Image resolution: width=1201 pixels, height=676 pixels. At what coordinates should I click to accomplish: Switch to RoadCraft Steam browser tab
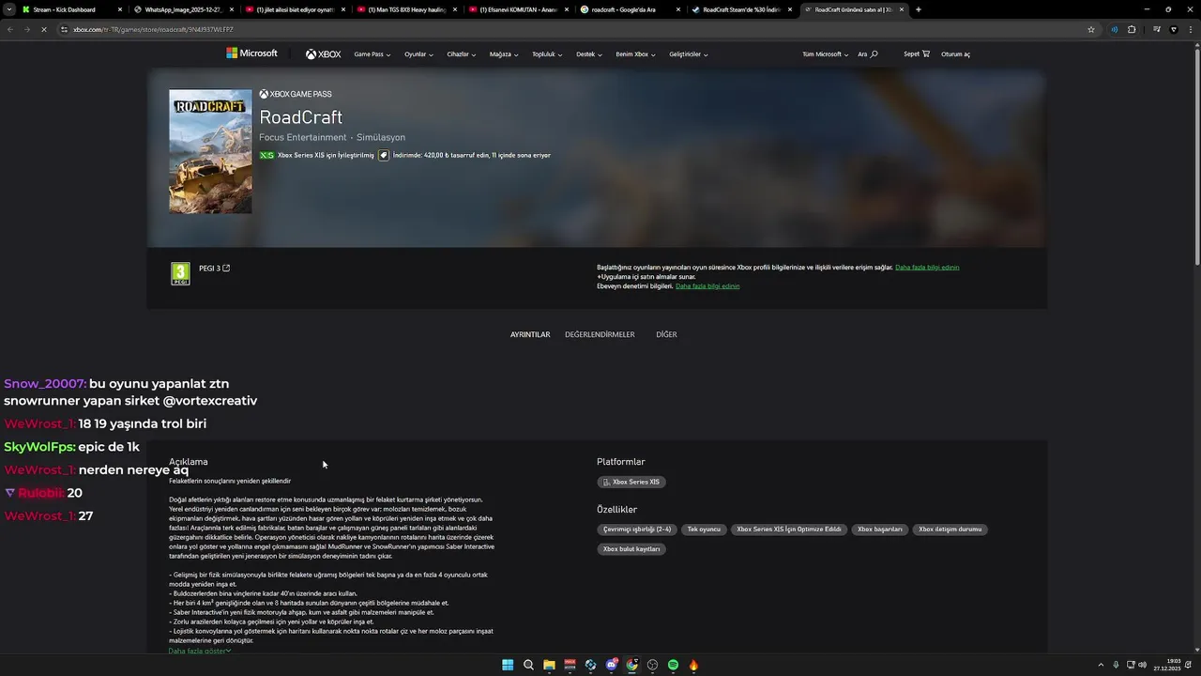(741, 9)
